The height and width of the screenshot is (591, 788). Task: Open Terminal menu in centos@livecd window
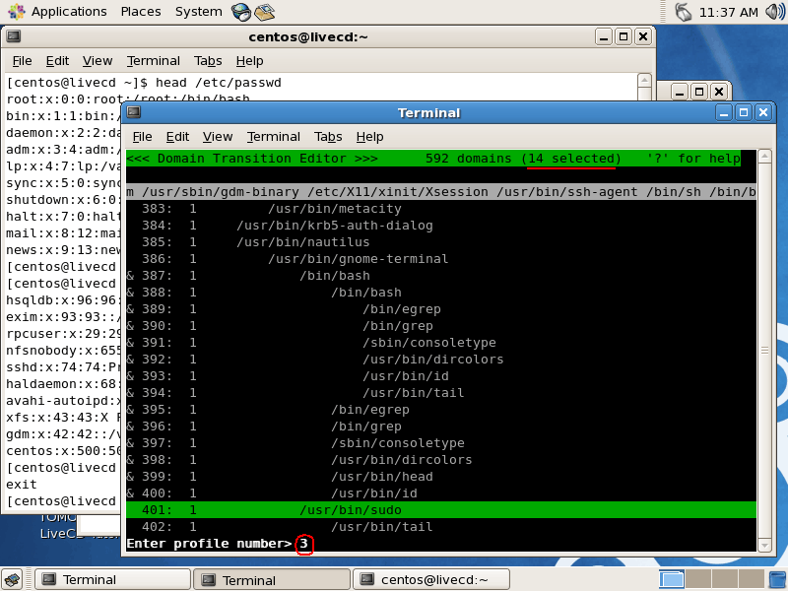pos(154,61)
